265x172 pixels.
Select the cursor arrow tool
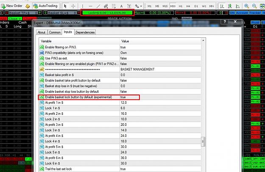click(x=65, y=6)
